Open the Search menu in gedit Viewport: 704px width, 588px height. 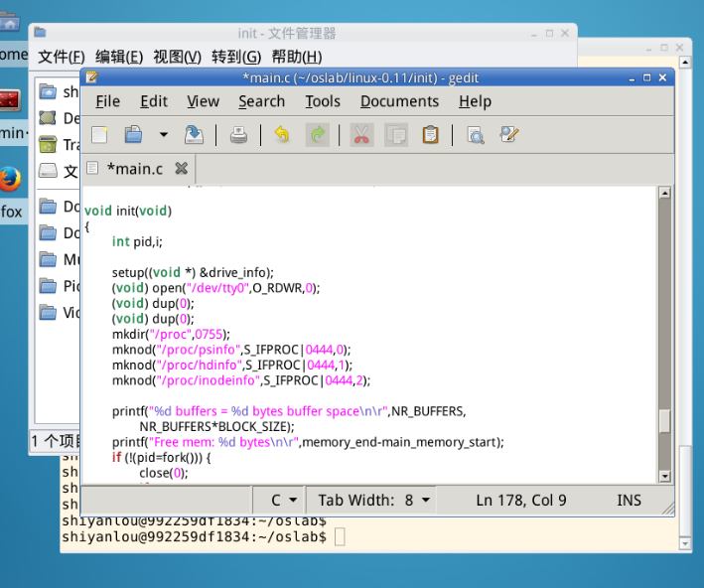(x=261, y=101)
